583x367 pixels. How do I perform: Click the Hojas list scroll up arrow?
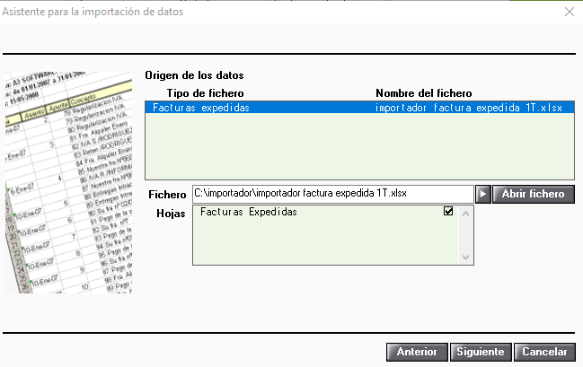point(466,214)
